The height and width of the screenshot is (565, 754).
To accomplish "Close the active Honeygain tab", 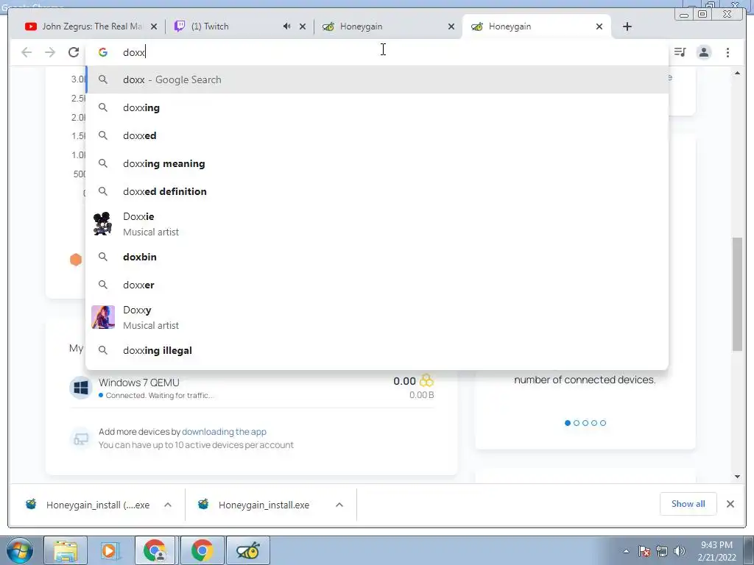I will (599, 26).
